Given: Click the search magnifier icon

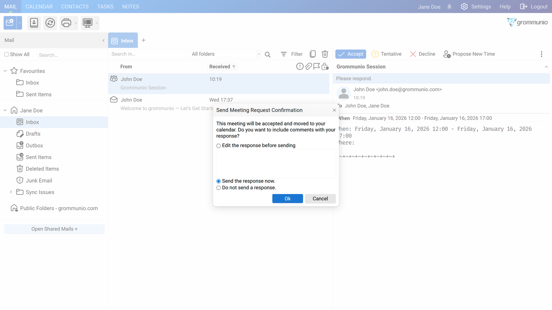Looking at the screenshot, I should [x=268, y=54].
